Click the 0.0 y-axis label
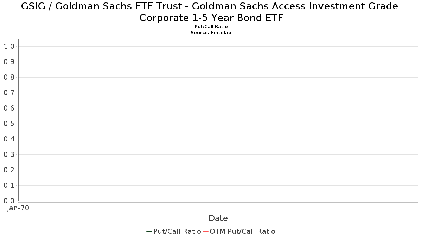Screen dimensions: 422x237 9,201
